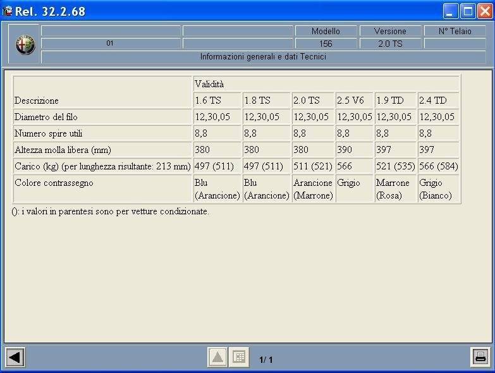Click the Numero spire utili row label
Screen dimensions: 495x373
[x=102, y=133]
